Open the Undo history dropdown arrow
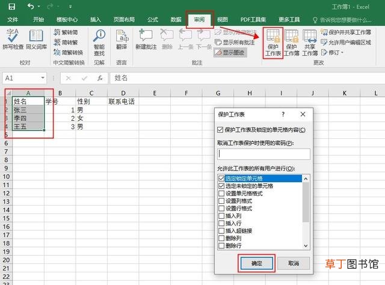 click(38, 7)
